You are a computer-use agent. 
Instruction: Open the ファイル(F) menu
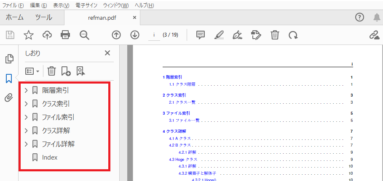tap(13, 5)
